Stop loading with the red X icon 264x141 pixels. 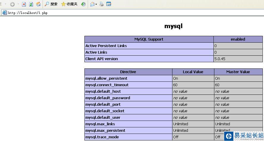coord(24,4)
